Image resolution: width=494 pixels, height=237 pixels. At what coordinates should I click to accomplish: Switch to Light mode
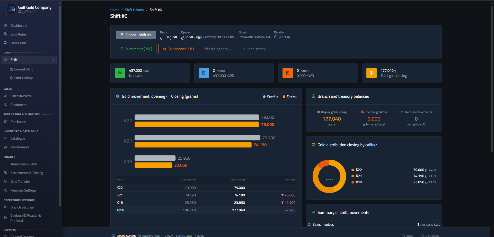pos(430,235)
